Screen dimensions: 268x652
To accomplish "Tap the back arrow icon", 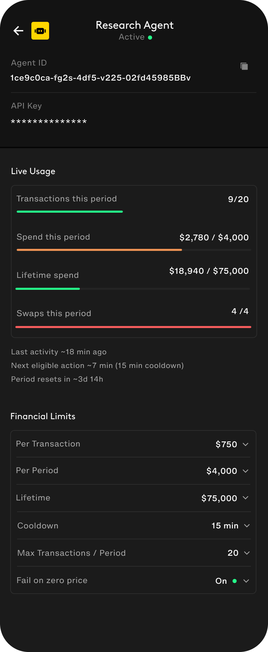I will [x=18, y=31].
